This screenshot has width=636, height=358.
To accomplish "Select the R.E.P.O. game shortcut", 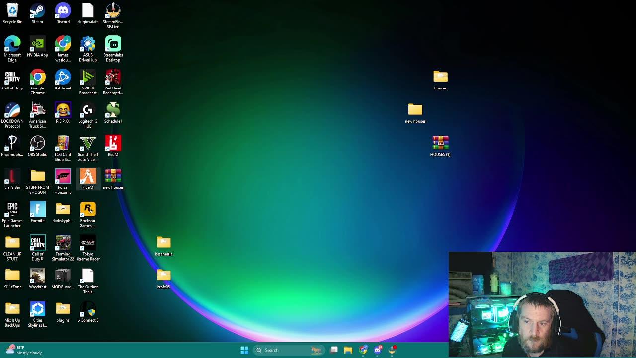I will [x=63, y=113].
